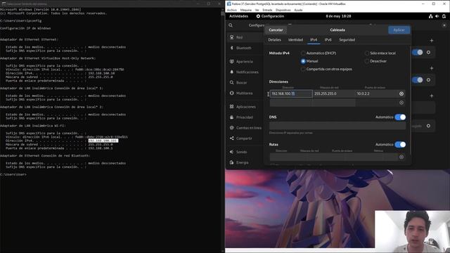This screenshot has height=253, width=450.
Task: Click the Adaptador VirtualBox Host-Only Network line
Action: (x=48, y=58)
